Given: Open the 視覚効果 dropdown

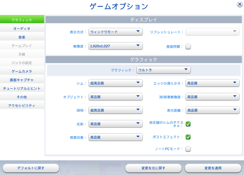Looking at the screenshot, I should click(x=115, y=137).
